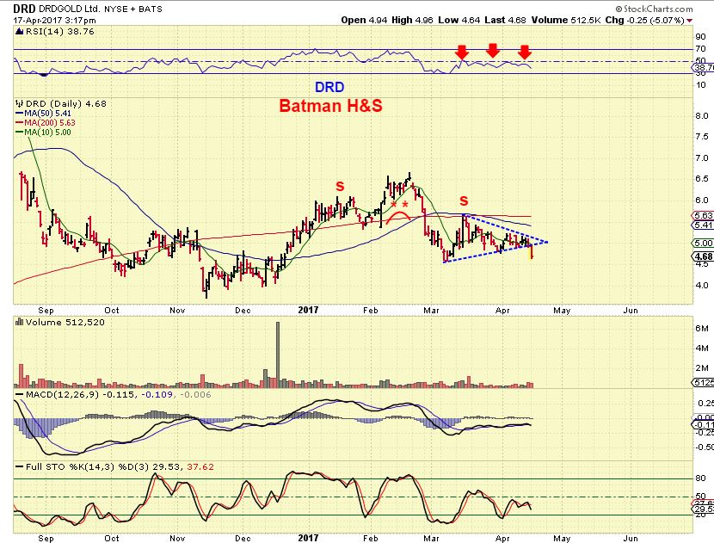Image resolution: width=714 pixels, height=543 pixels.
Task: Click the Last 4.68 value in the header
Action: (505, 21)
